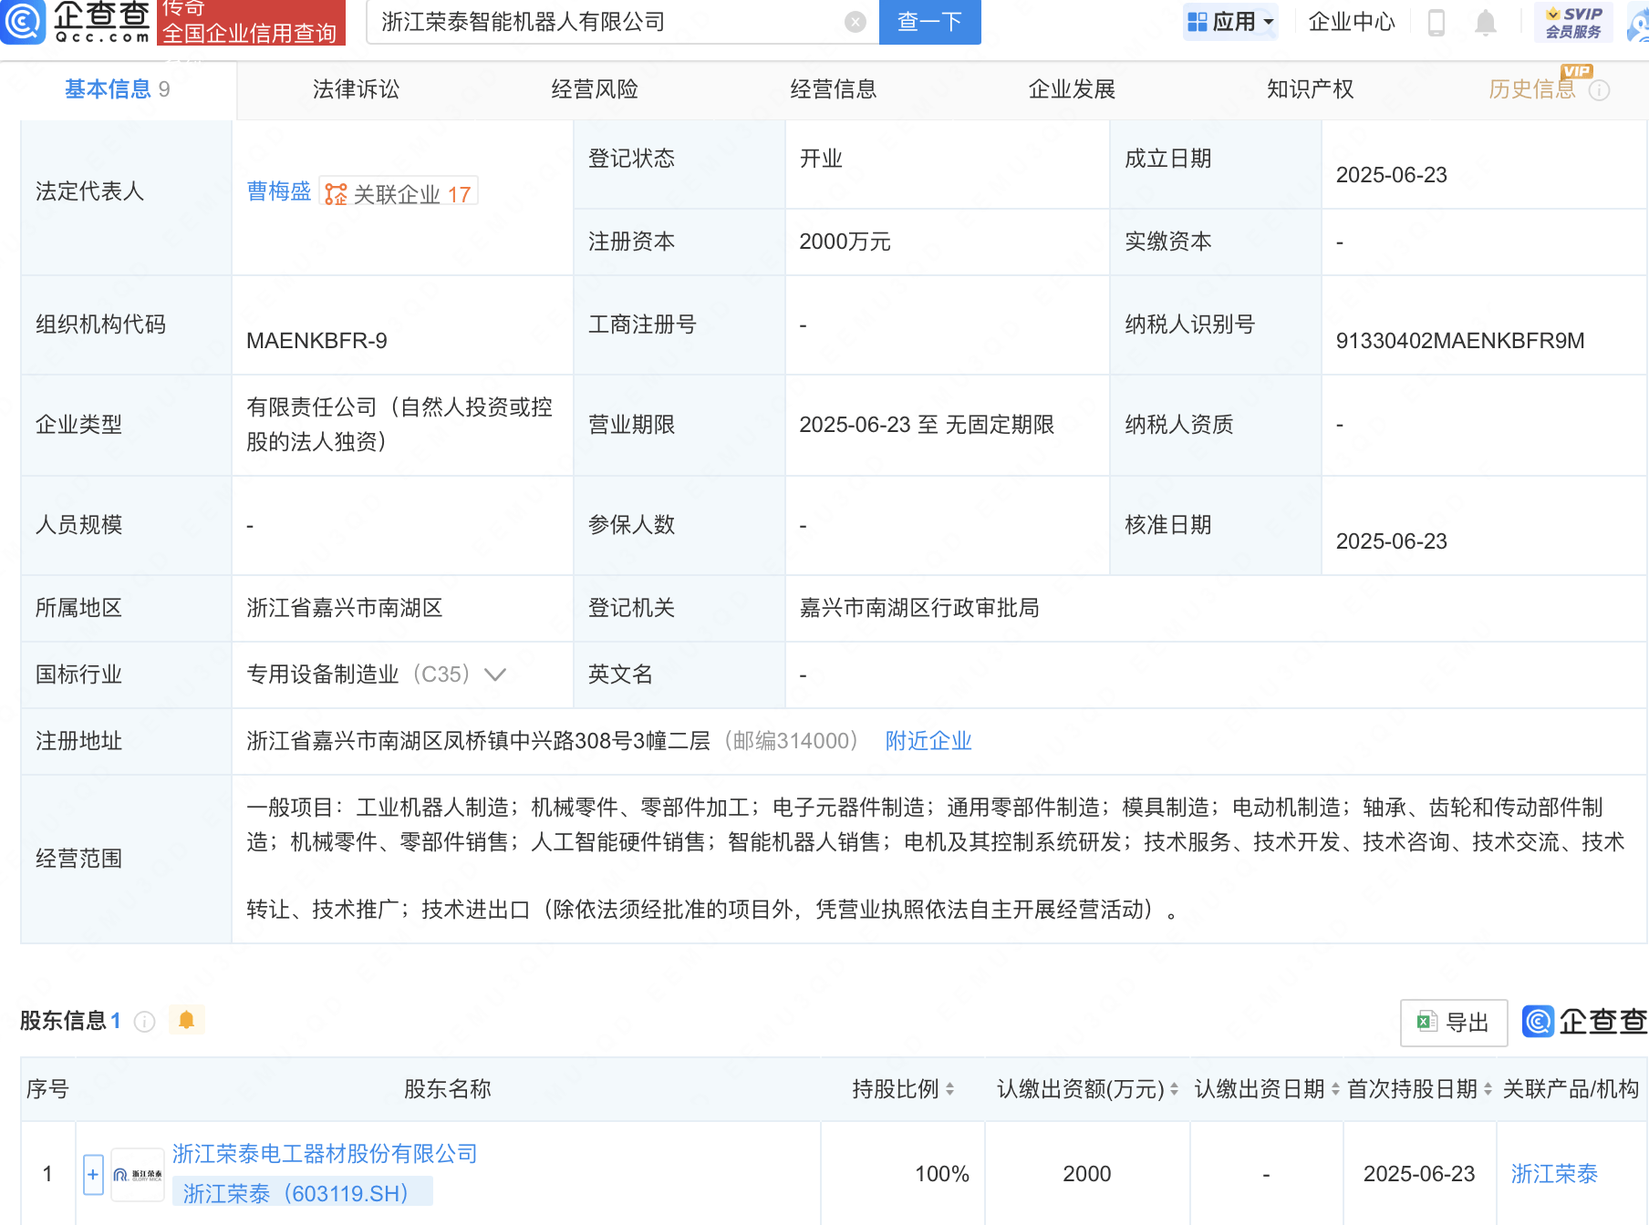Switch to the 知识产权 tab
The image size is (1649, 1225).
tap(1310, 89)
